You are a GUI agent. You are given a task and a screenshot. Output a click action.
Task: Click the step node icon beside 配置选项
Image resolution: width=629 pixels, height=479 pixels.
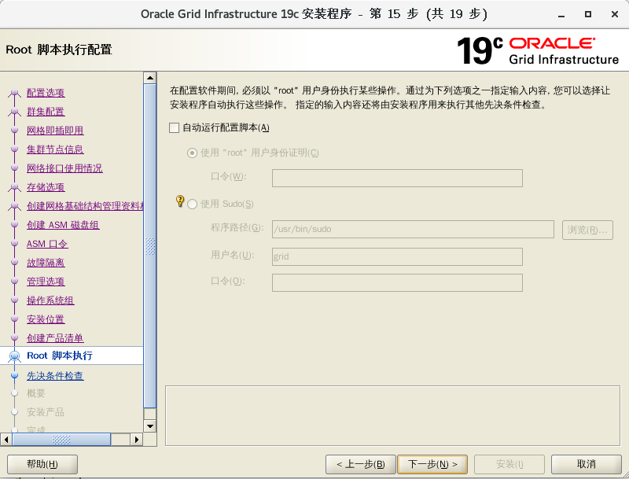(15, 93)
